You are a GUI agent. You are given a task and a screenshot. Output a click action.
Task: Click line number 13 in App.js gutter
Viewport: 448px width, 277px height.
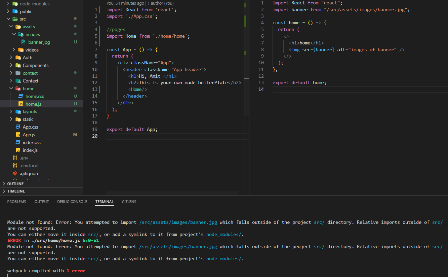point(94,90)
